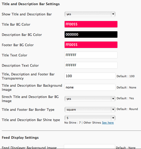Follow the See here link for Other Shines

click(x=108, y=123)
